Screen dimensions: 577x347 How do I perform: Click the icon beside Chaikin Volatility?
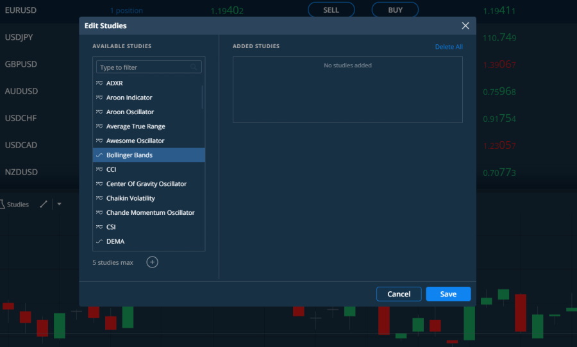[x=99, y=198]
